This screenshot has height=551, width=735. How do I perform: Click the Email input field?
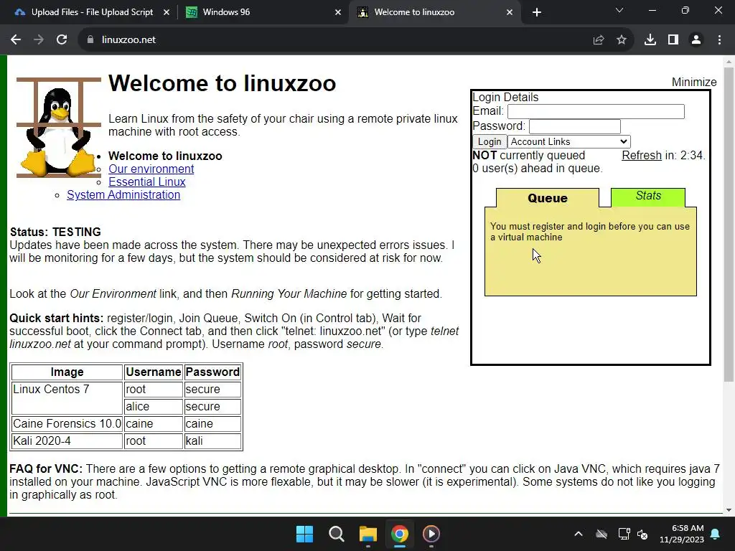pyautogui.click(x=596, y=111)
